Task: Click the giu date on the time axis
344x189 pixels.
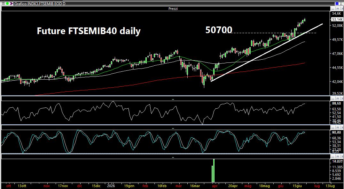Action: click(281, 186)
